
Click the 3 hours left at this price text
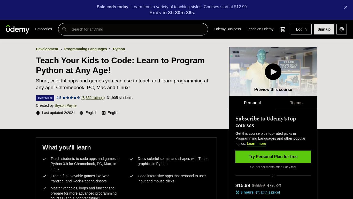coord(260,192)
